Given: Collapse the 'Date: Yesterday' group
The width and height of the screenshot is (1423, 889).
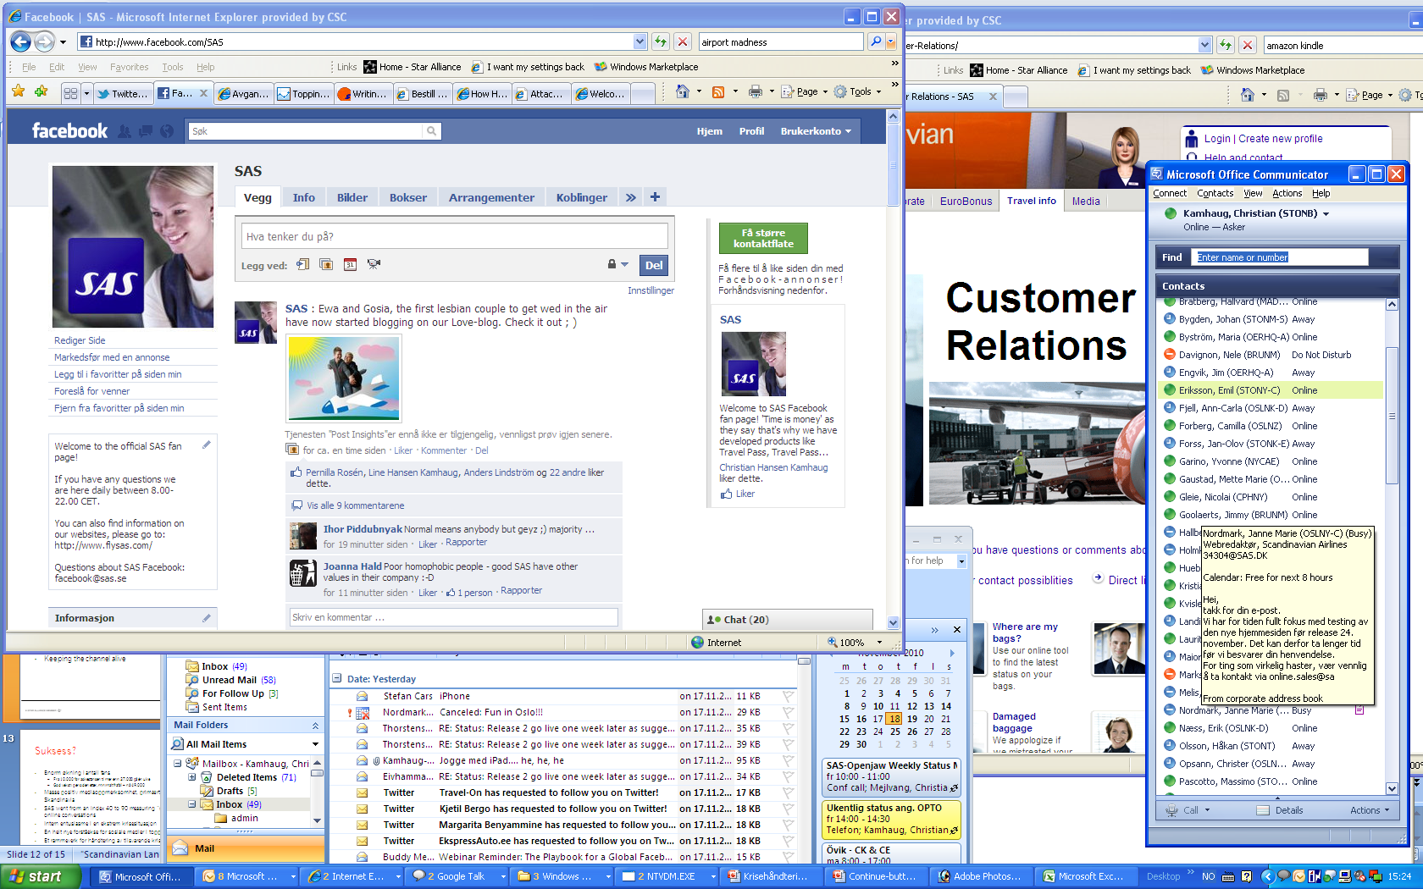Looking at the screenshot, I should (337, 679).
